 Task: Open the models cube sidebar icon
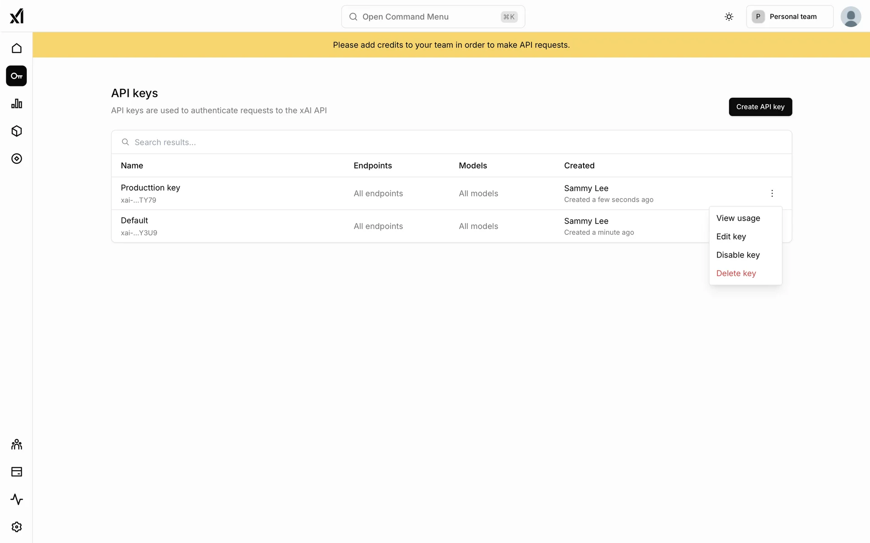17,131
